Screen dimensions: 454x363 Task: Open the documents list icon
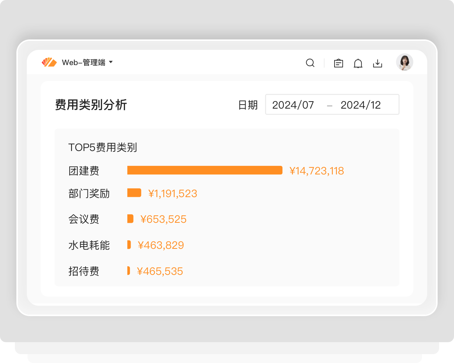[338, 63]
